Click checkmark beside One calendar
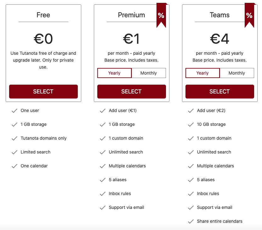 point(14,166)
